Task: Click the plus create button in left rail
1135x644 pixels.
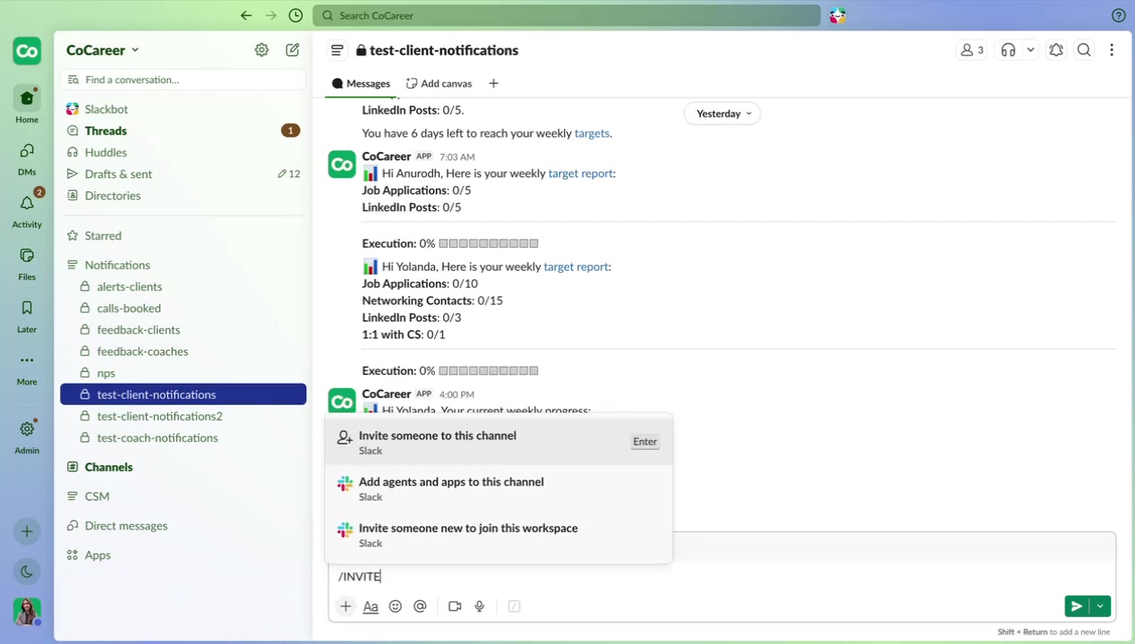Action: click(27, 531)
